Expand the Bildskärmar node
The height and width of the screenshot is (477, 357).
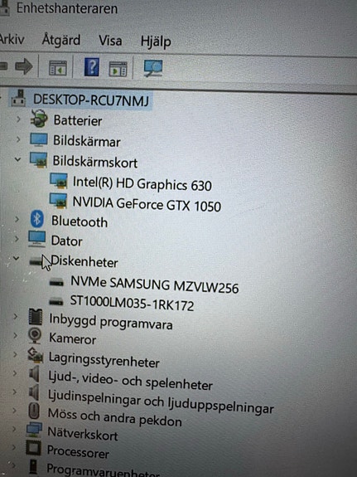tap(18, 139)
